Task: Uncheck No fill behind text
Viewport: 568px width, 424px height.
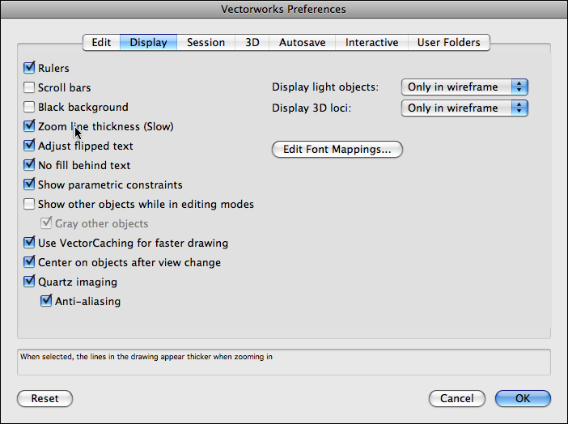Action: click(x=30, y=166)
